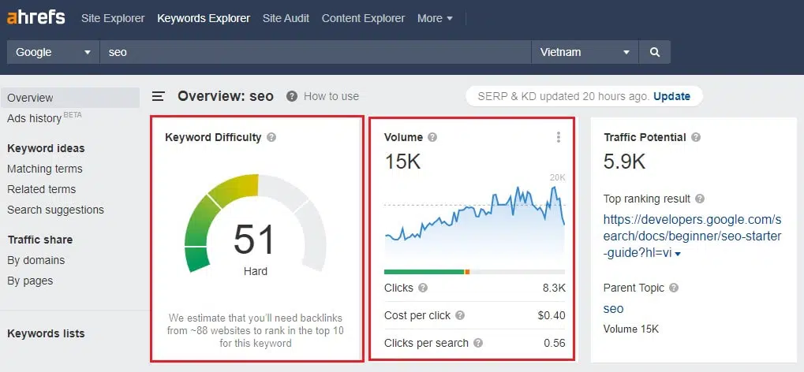Screen dimensions: 804x372
Task: Click help icon next to Traffic Potential
Action: 696,137
